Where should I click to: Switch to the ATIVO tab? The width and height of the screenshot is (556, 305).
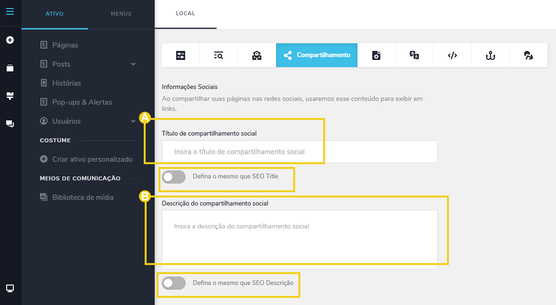pyautogui.click(x=55, y=14)
